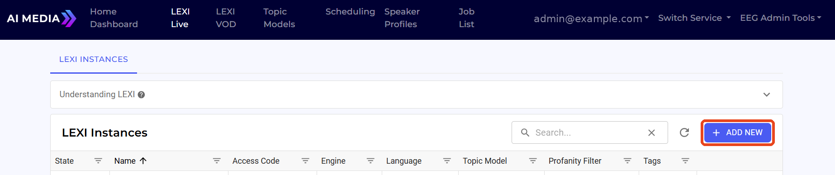The image size is (835, 175).
Task: Open the Switch Service dropdown
Action: click(x=694, y=18)
